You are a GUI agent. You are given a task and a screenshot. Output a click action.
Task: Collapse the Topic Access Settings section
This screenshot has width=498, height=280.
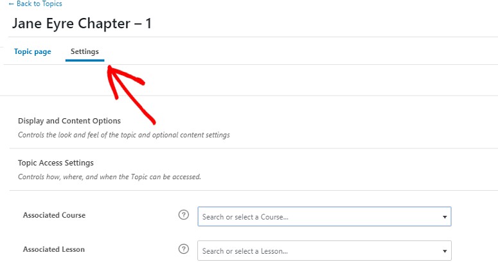(x=56, y=163)
